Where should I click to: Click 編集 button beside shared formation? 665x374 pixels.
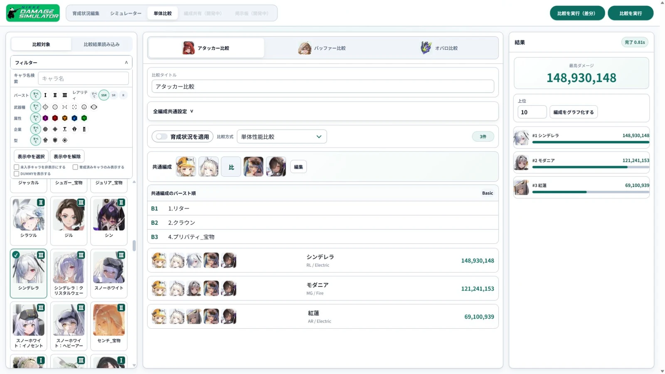[298, 167]
